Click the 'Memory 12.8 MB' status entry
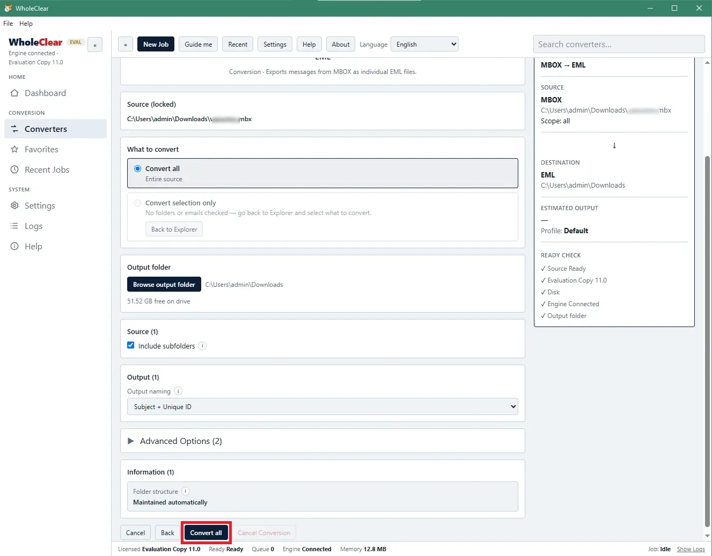Screen dimensions: 712x556 [363, 549]
